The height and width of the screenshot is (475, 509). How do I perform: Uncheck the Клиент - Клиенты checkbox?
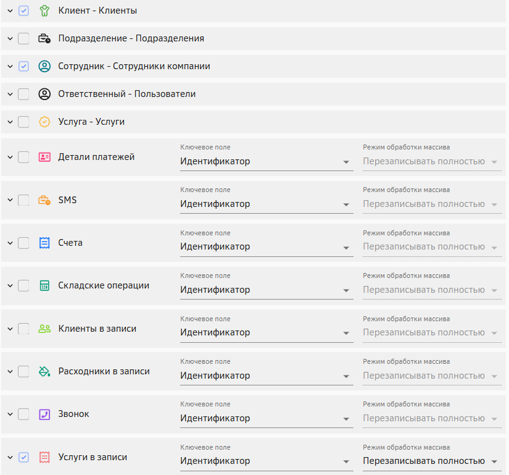23,11
